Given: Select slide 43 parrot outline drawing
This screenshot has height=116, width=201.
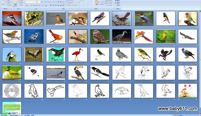Looking at the screenshot, I should 144,91.
